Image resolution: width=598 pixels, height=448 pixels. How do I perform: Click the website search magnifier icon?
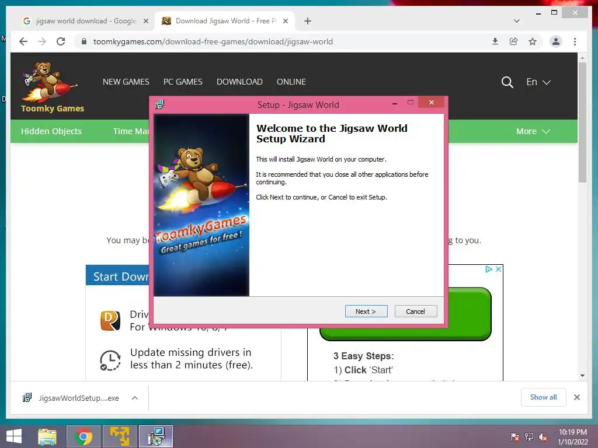(507, 82)
